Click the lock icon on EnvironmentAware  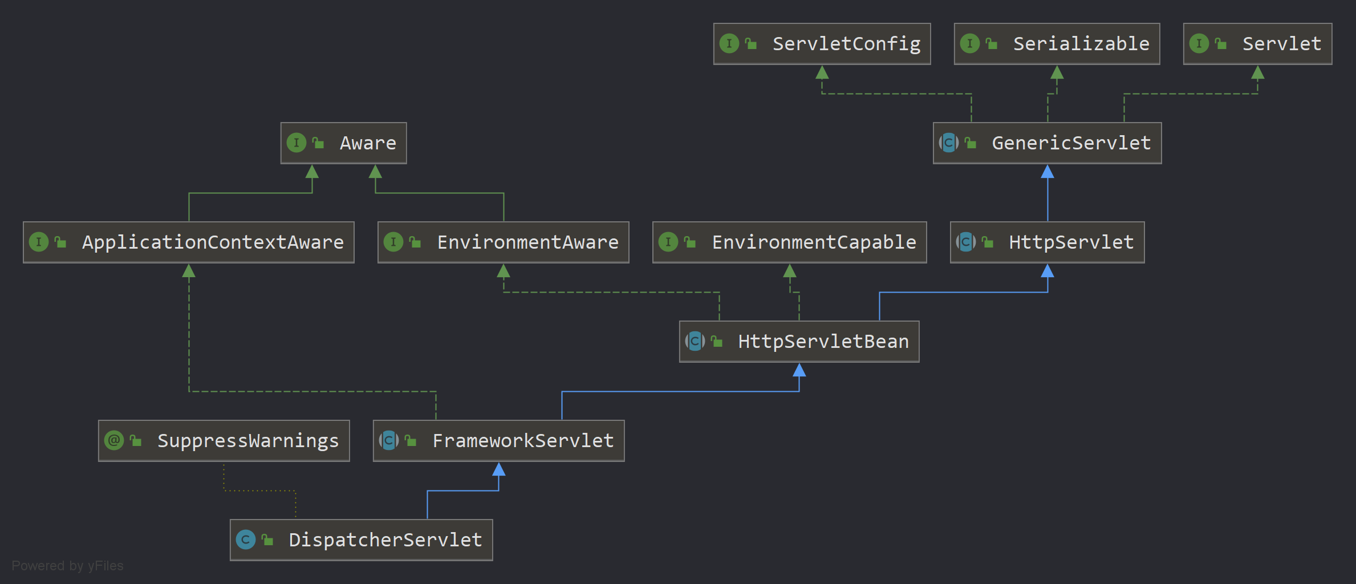click(415, 242)
